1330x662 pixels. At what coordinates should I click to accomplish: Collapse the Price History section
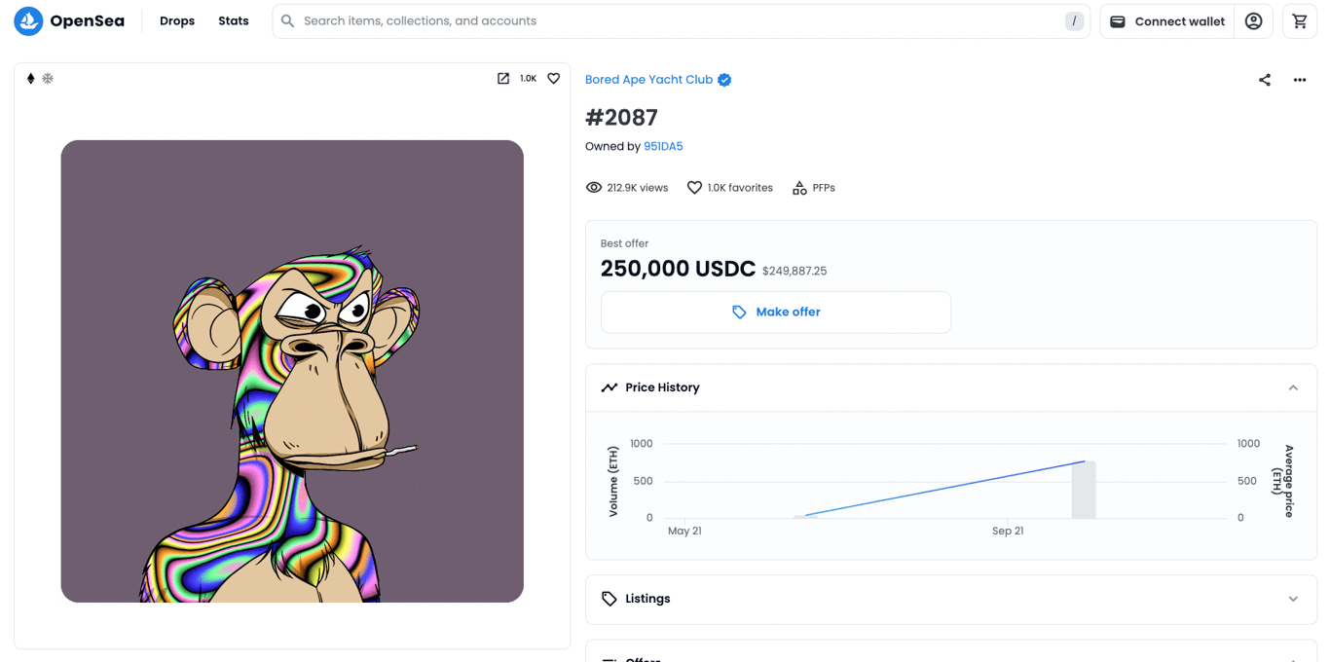(x=1292, y=387)
